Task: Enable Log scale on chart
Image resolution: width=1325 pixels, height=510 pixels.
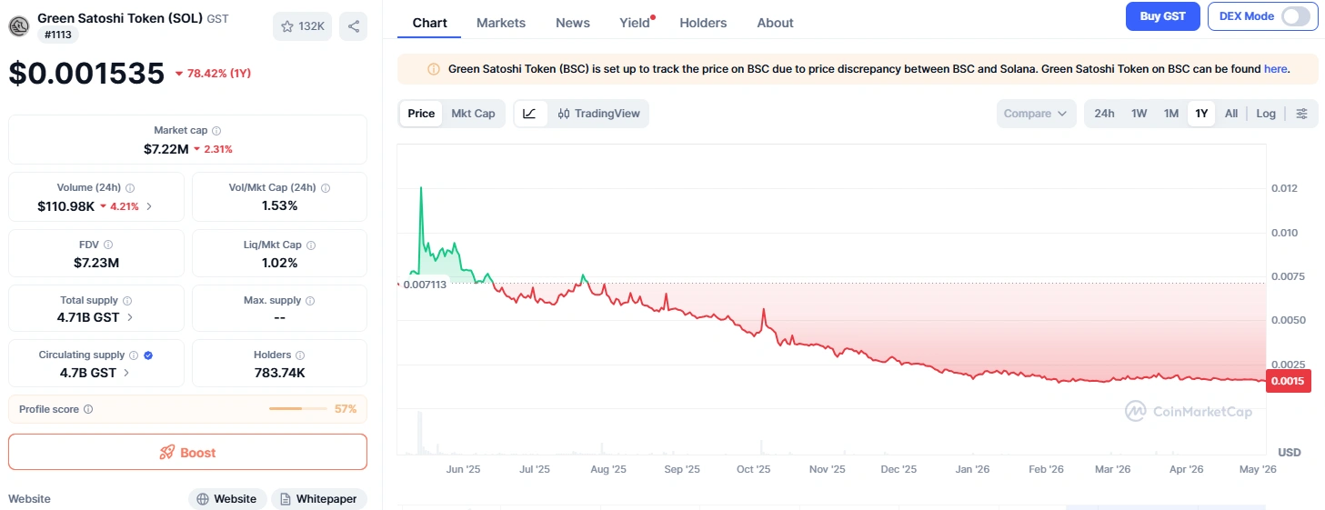Action: click(x=1266, y=114)
